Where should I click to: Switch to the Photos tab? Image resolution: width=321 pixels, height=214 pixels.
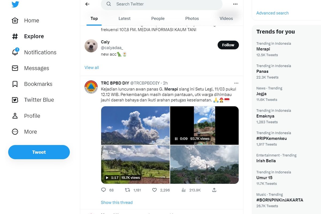coord(192,18)
